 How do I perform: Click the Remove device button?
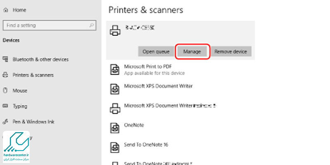pos(231,52)
